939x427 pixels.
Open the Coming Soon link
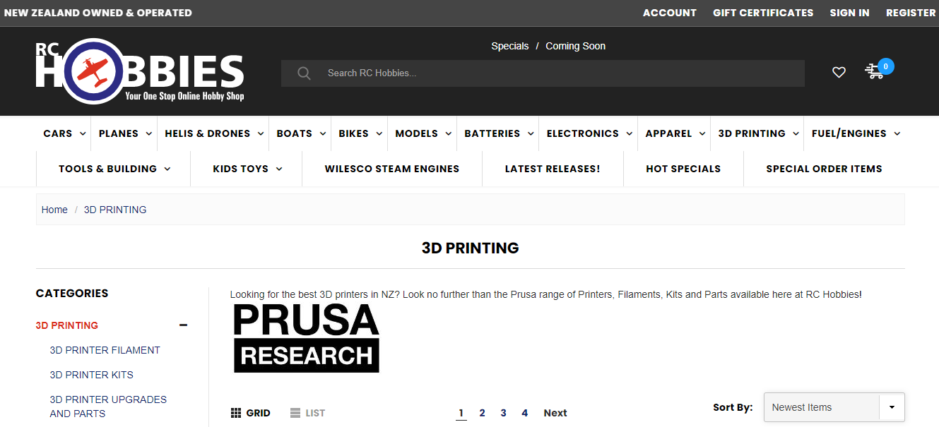pos(575,46)
